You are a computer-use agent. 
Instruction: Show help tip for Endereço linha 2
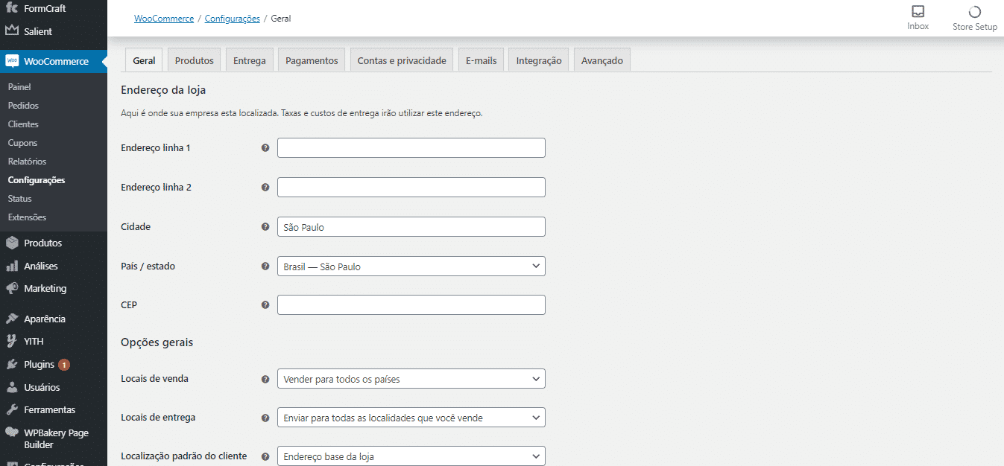(x=265, y=188)
